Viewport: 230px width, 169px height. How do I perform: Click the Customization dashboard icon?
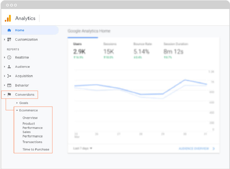pos(9,40)
